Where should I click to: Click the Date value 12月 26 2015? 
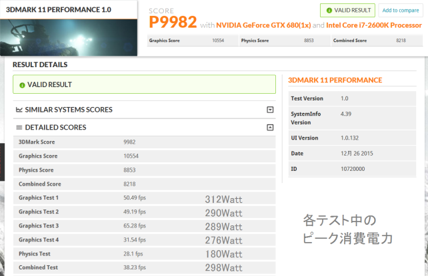tap(357, 154)
